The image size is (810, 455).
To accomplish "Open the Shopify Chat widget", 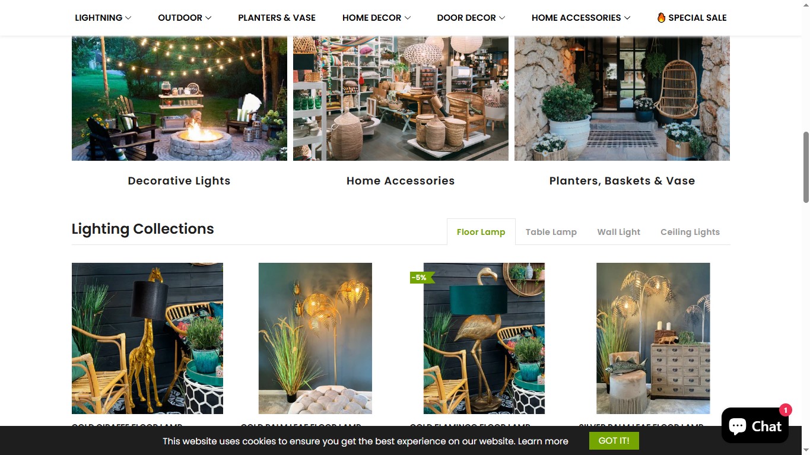I will click(755, 425).
